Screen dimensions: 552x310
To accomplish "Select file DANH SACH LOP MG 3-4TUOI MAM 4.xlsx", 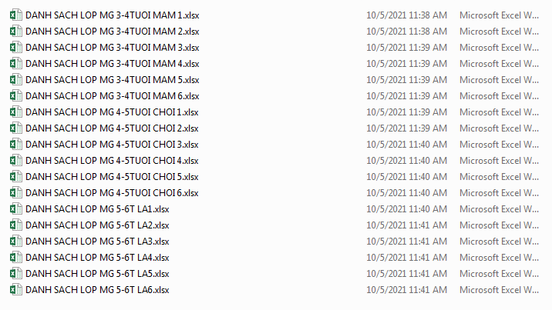I will click(113, 64).
